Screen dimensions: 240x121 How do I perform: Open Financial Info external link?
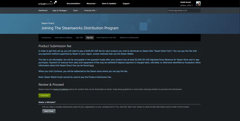pyautogui.click(x=90, y=11)
